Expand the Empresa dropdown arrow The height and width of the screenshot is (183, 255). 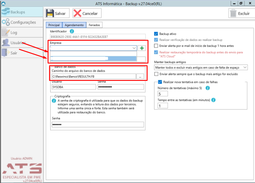tap(134, 48)
